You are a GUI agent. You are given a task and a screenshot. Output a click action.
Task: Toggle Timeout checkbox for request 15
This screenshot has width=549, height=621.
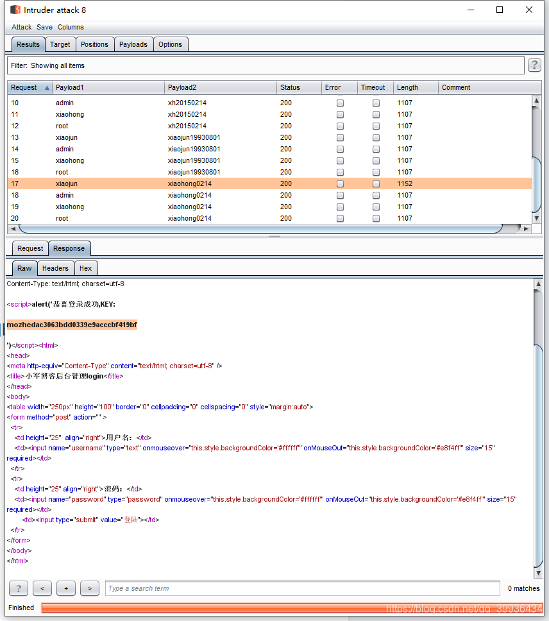(376, 161)
